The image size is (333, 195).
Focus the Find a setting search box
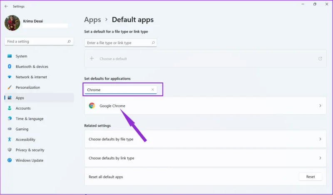pyautogui.click(x=39, y=42)
